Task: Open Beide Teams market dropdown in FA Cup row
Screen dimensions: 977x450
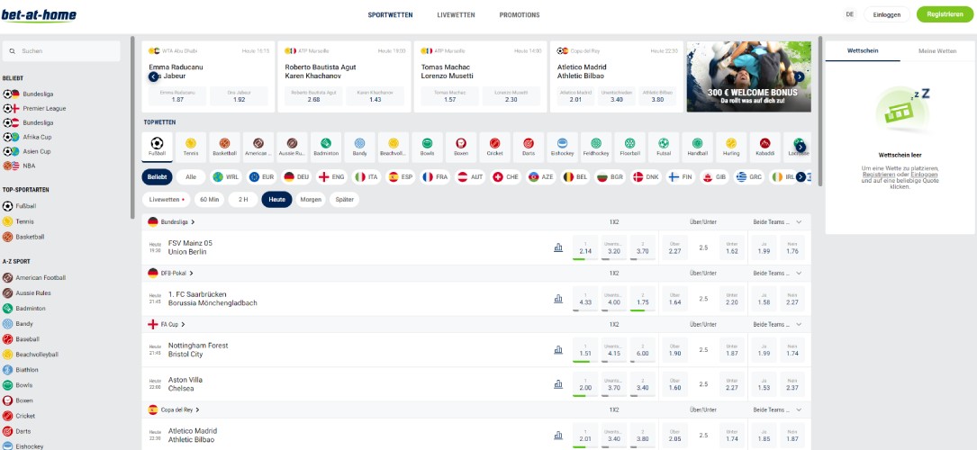Action: click(799, 324)
